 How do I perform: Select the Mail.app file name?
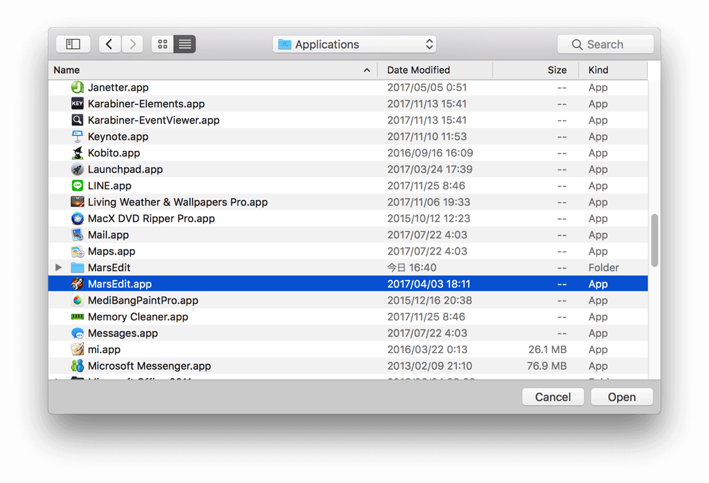pyautogui.click(x=108, y=235)
